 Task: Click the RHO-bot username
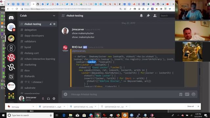pos(77,47)
